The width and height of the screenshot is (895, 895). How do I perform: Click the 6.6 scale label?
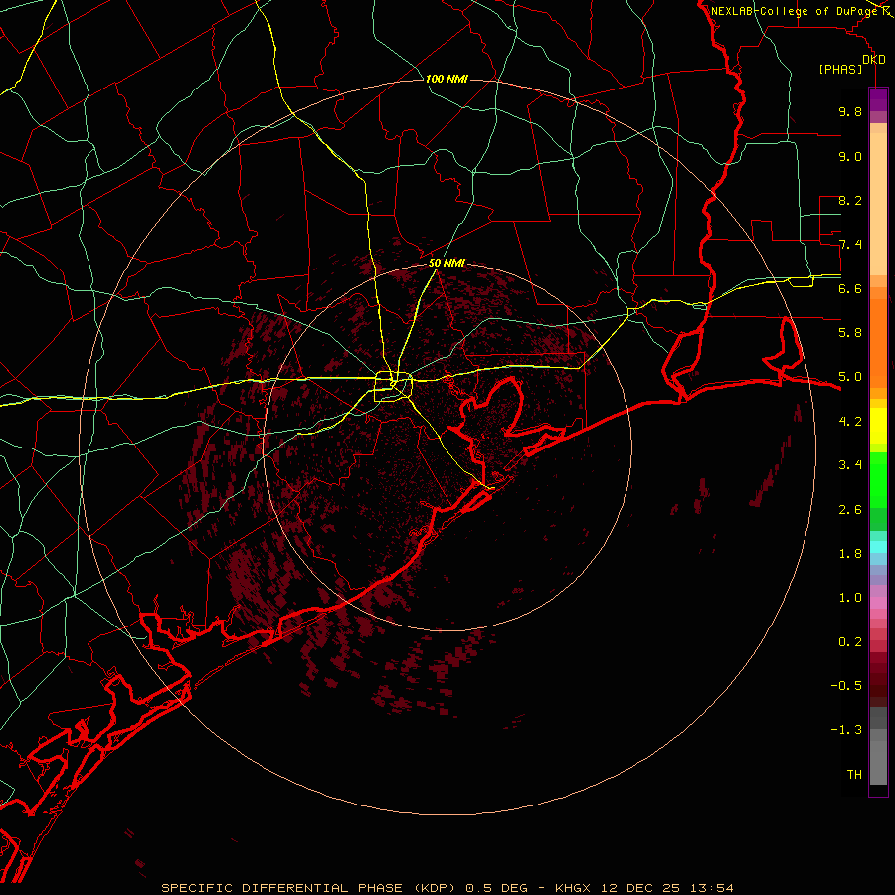(850, 288)
